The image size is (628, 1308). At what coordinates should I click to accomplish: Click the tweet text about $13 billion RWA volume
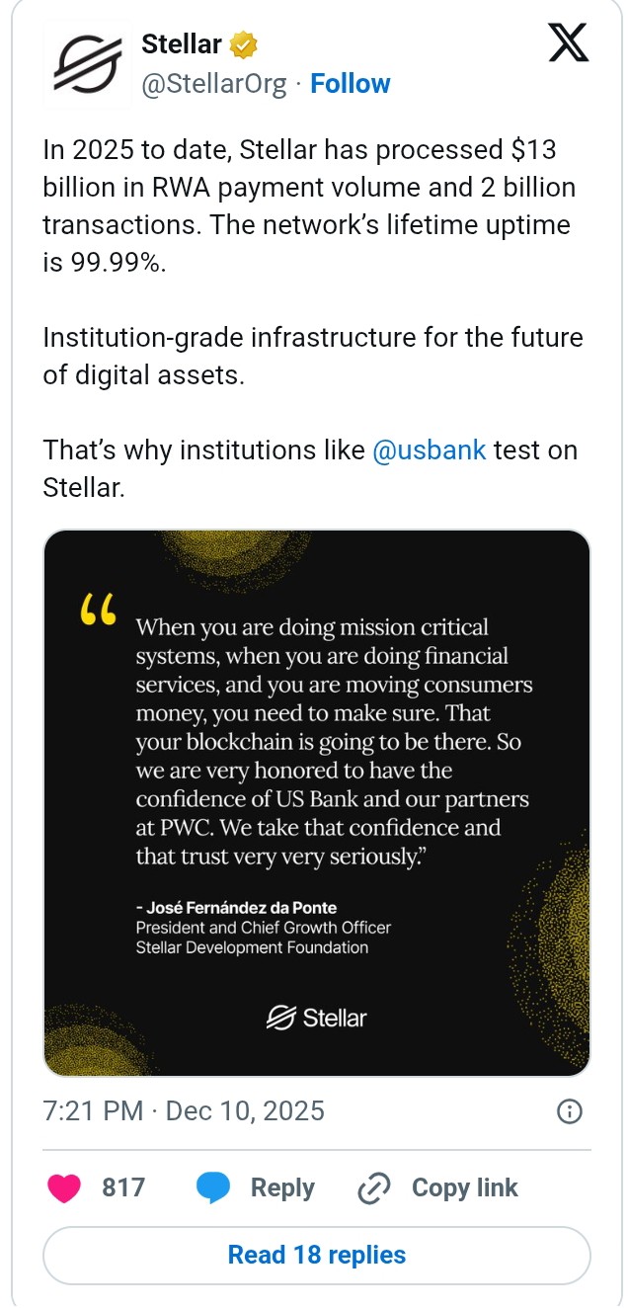click(308, 188)
